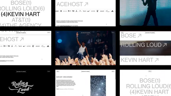The image size is (171, 96).
Task: Open the Menu button on the Kevin Hart Gran Coramino page
Action: [x=58, y=71]
